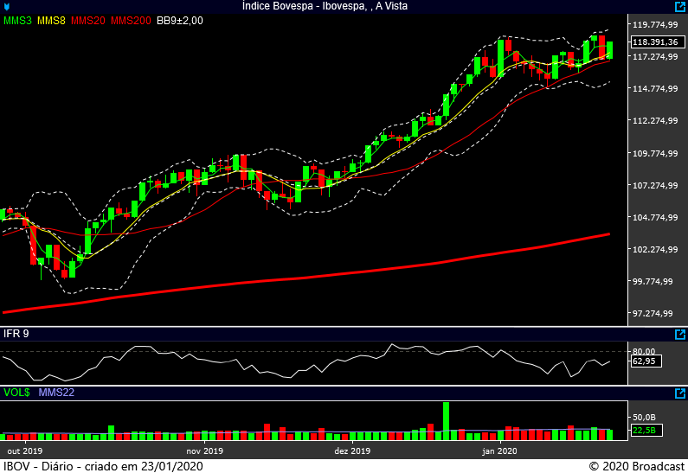Toggle the MMS20 indicator label

pos(87,21)
